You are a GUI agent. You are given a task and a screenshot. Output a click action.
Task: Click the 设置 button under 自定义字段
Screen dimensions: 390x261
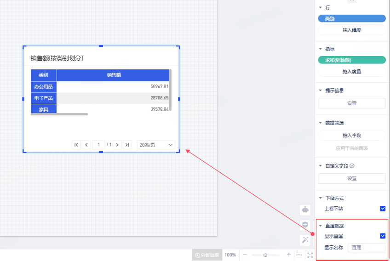click(352, 178)
